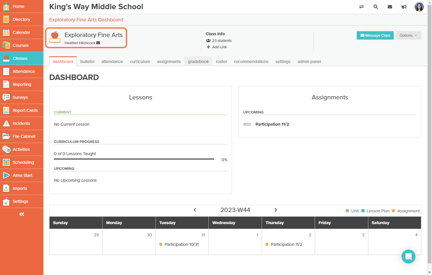Switch to the roster tab
The width and height of the screenshot is (432, 275).
(x=222, y=62)
